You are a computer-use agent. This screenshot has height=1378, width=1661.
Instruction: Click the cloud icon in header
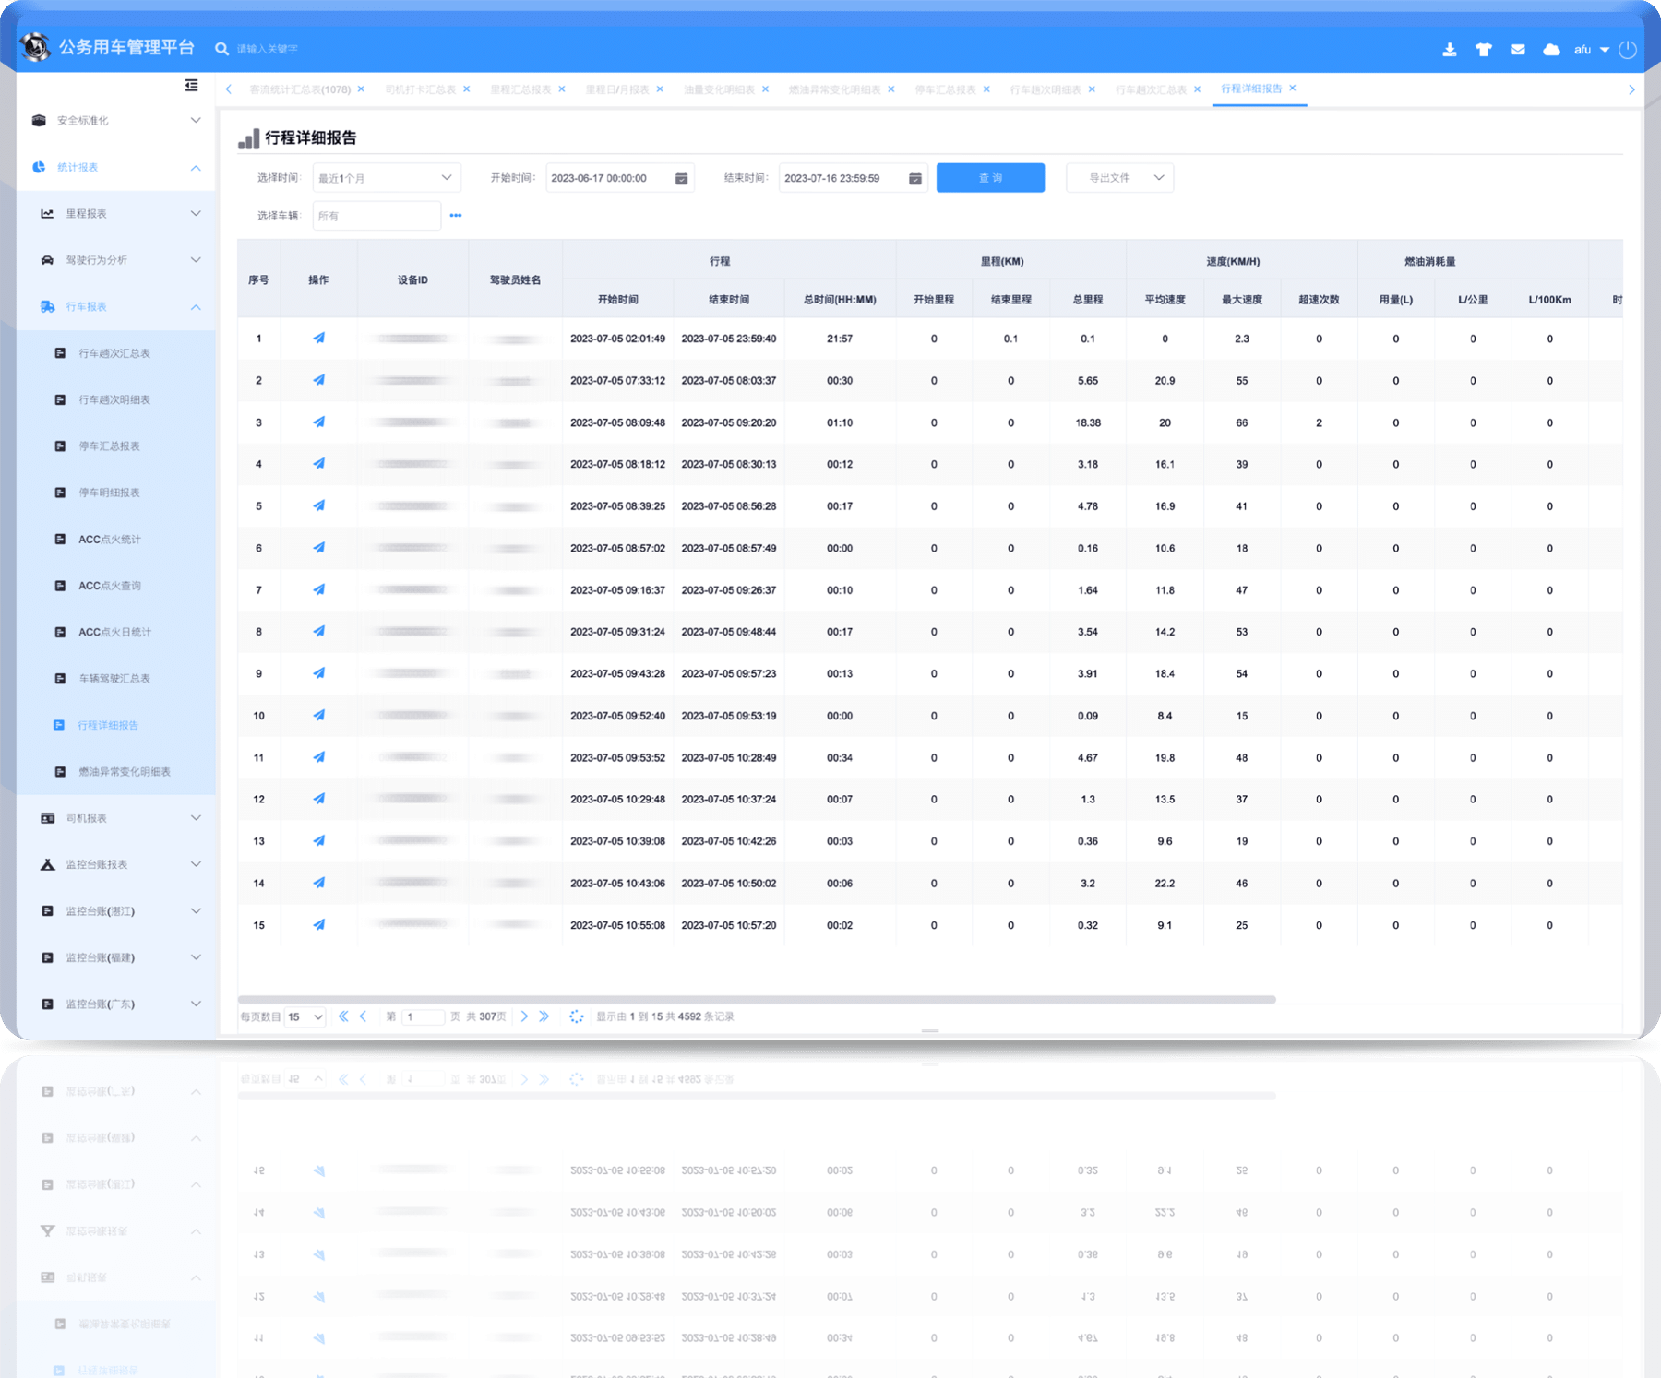(1551, 50)
